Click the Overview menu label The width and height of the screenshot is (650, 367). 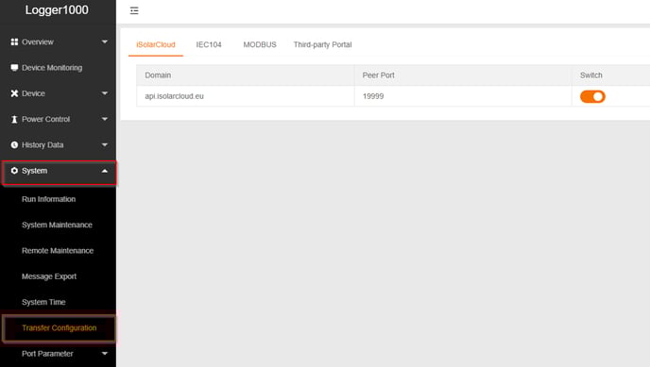coord(37,42)
